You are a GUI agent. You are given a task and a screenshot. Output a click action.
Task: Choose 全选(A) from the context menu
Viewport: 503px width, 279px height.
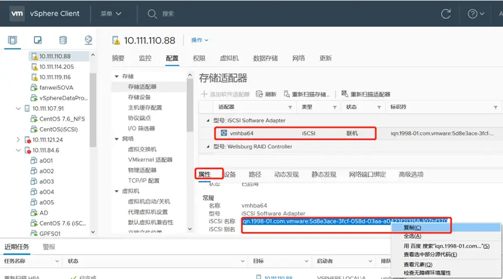pyautogui.click(x=446, y=236)
